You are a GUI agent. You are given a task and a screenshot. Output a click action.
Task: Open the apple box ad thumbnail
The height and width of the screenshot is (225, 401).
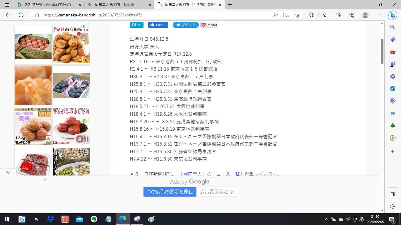(33, 45)
